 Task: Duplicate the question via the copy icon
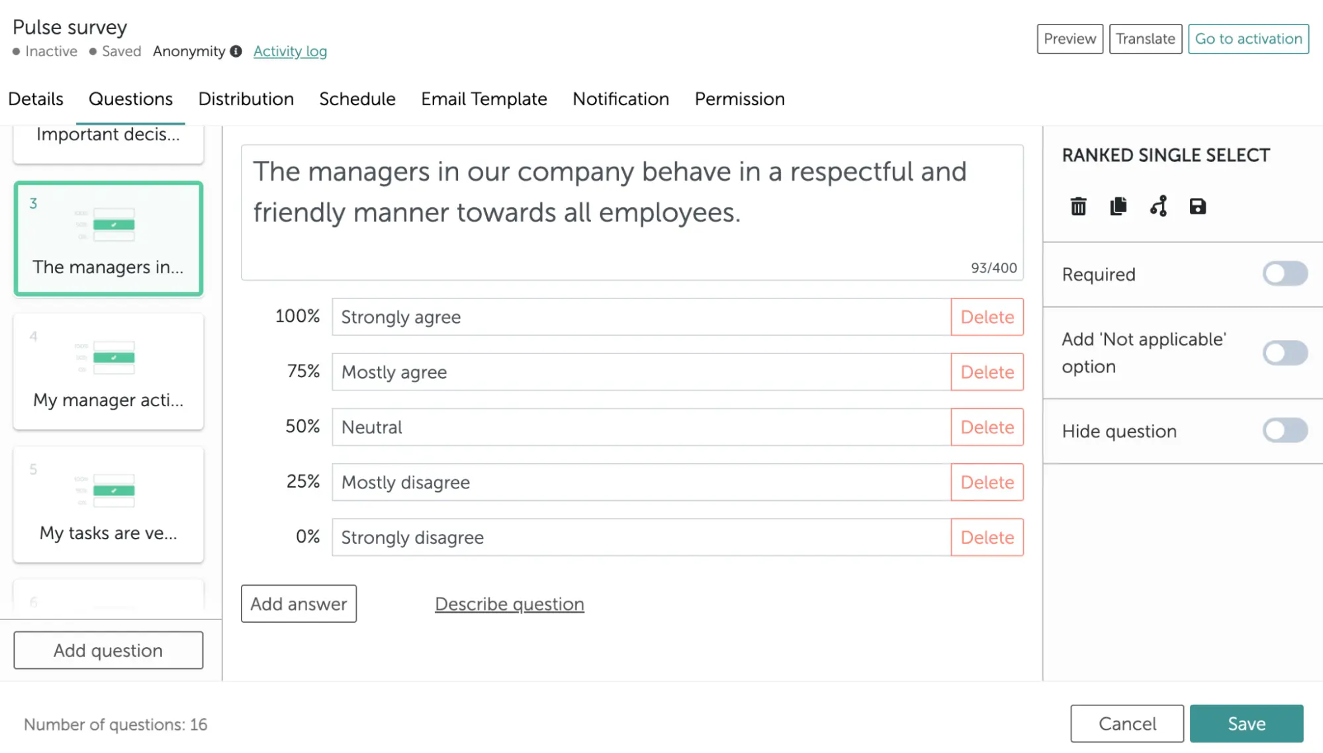1118,206
